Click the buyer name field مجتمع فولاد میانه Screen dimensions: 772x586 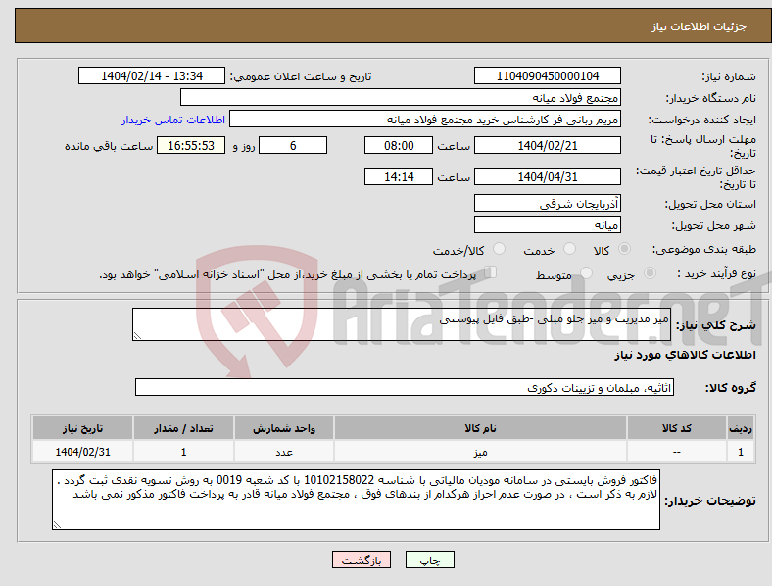tap(401, 97)
